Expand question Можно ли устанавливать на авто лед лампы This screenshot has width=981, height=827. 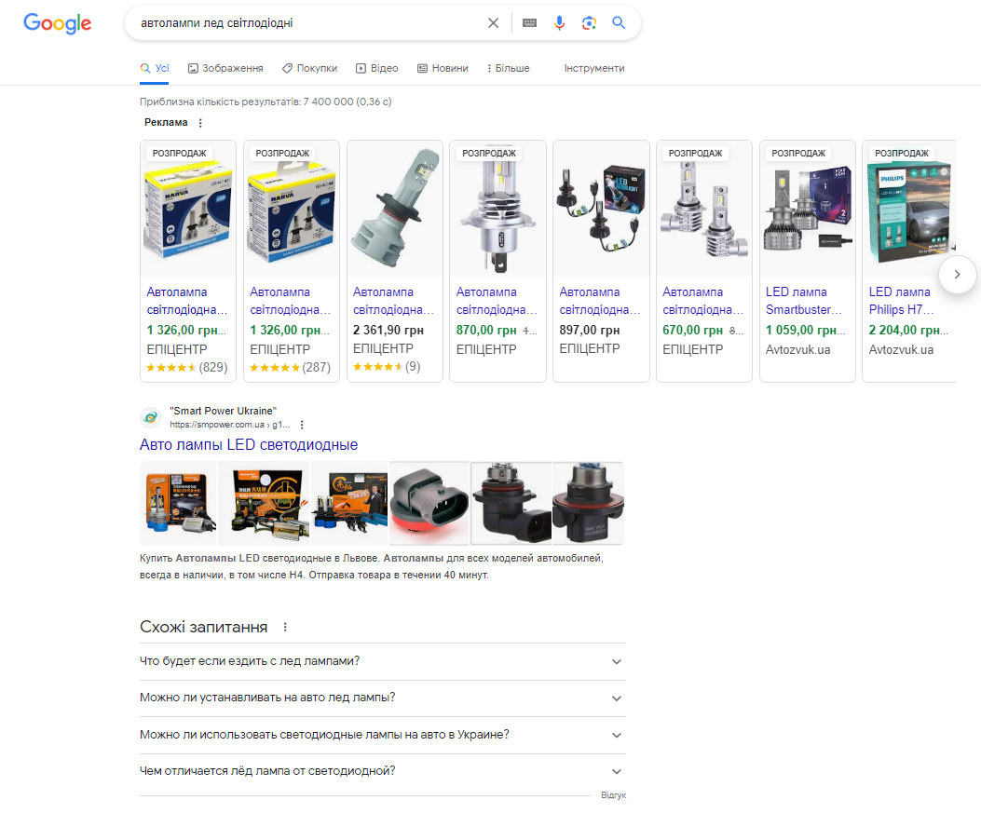pyautogui.click(x=382, y=698)
